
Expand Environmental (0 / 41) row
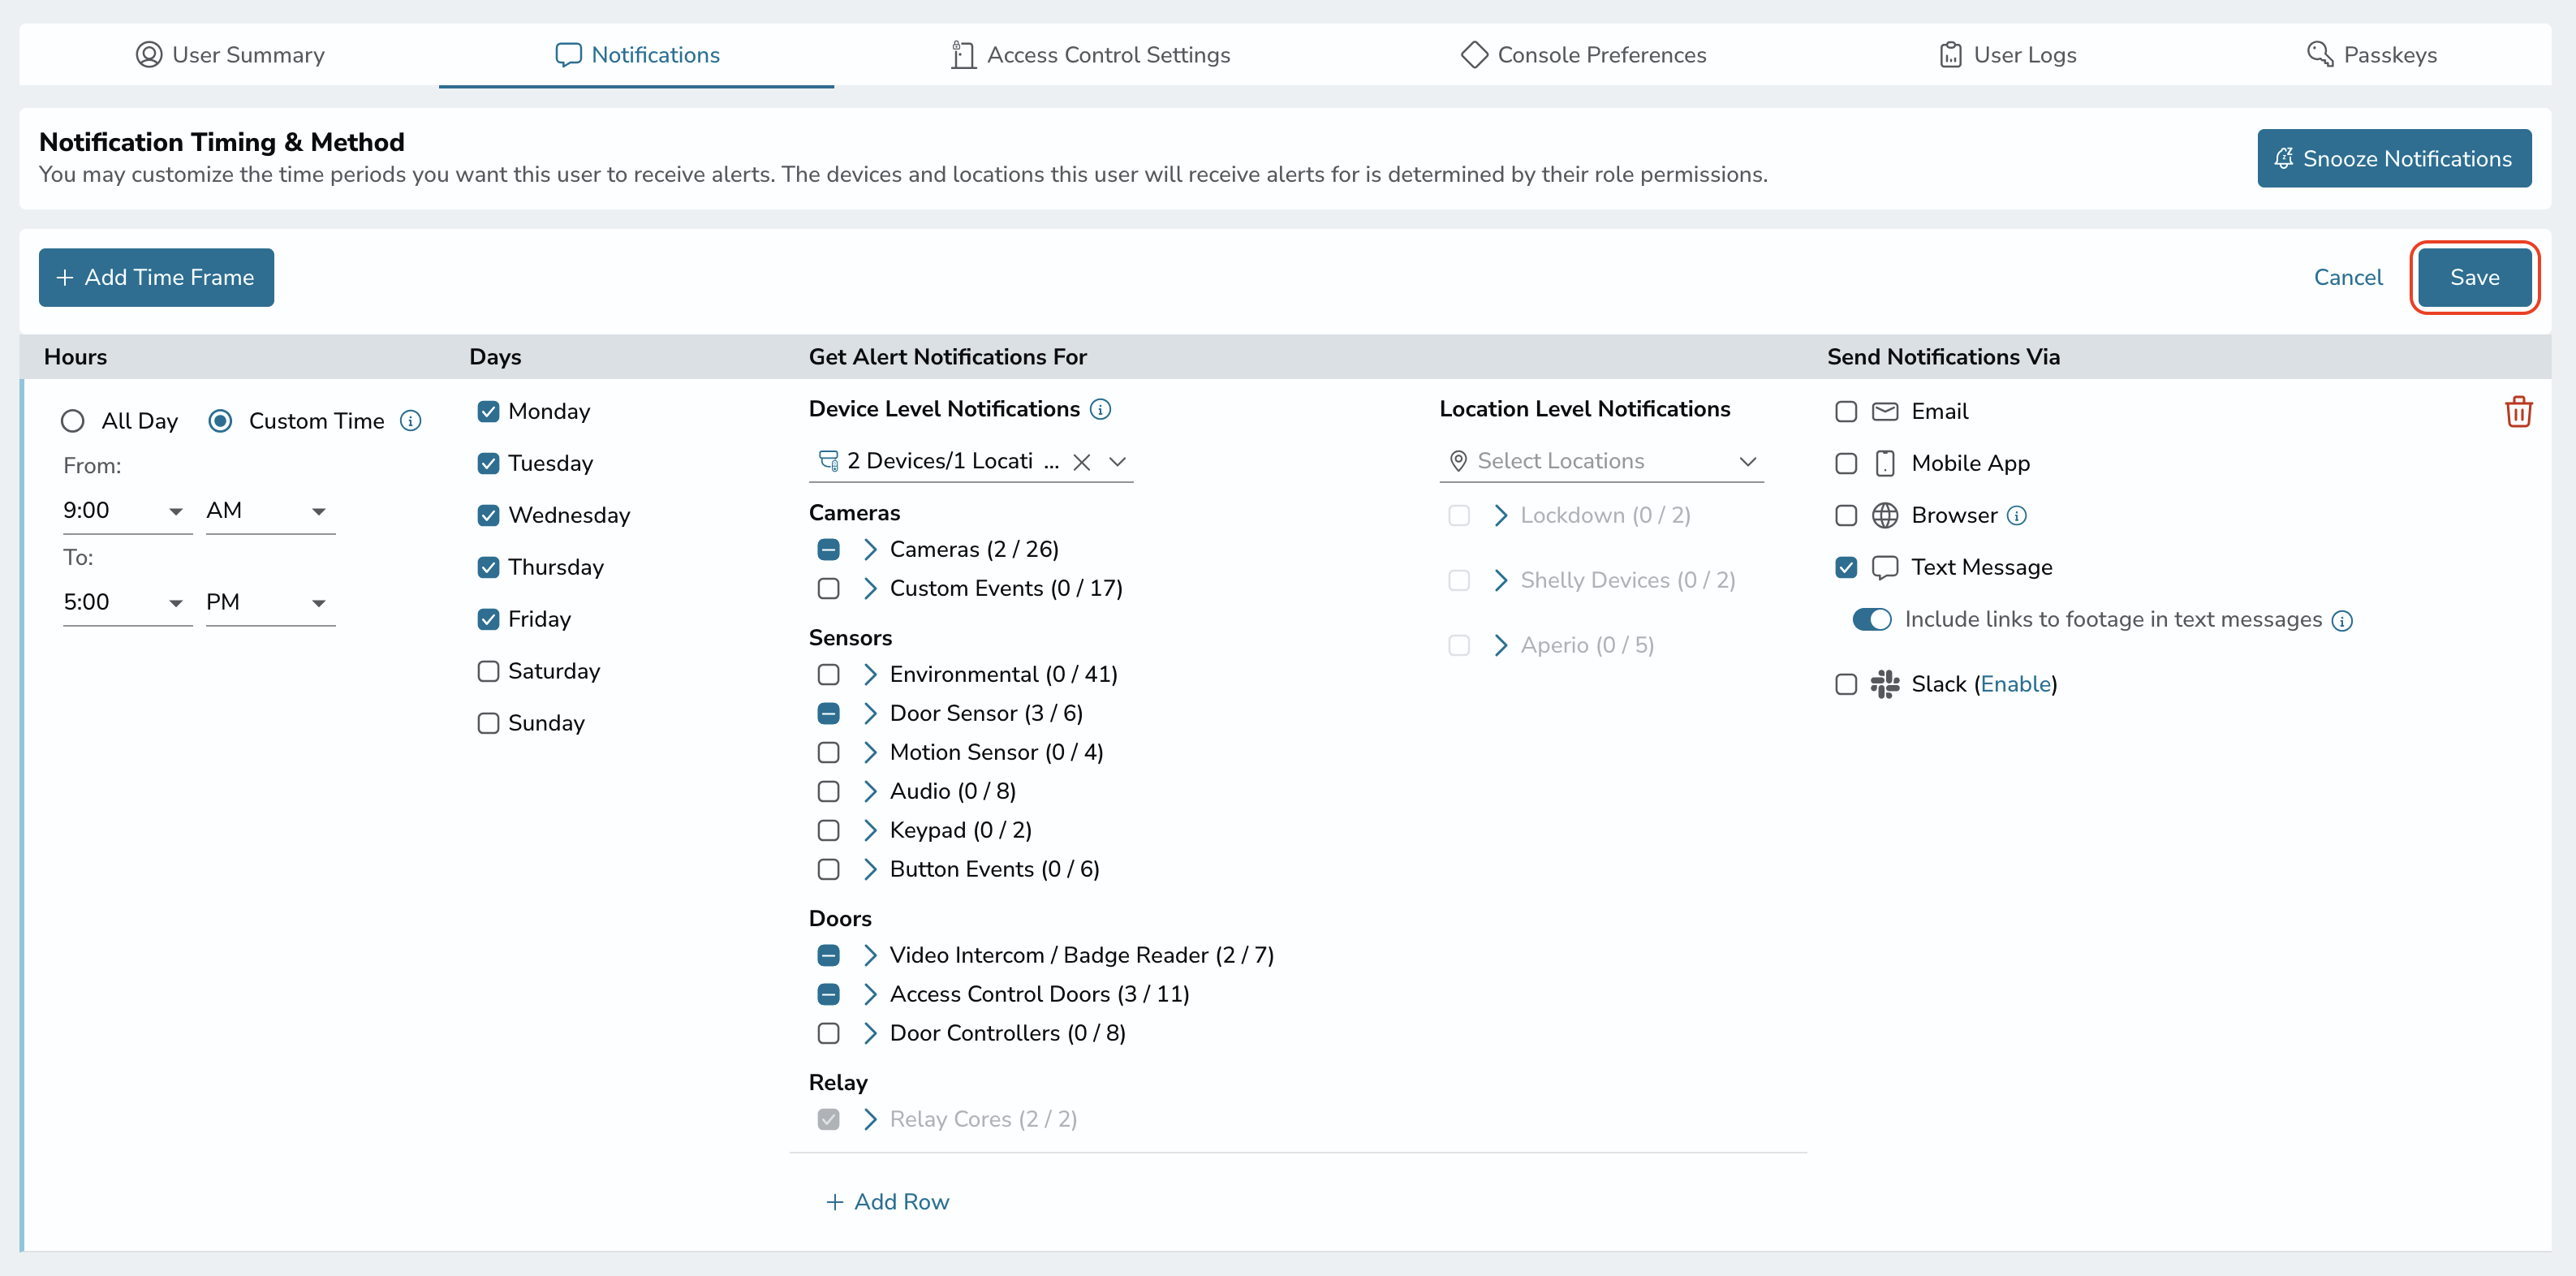tap(869, 674)
